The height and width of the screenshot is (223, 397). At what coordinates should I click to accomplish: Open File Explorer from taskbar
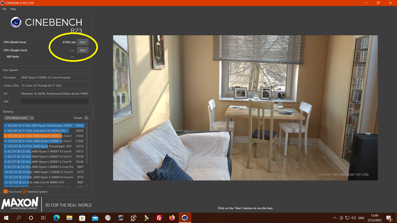[x=69, y=218]
